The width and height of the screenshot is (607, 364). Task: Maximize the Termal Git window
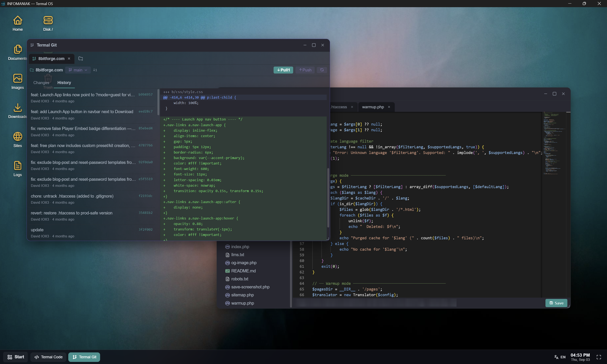tap(314, 45)
